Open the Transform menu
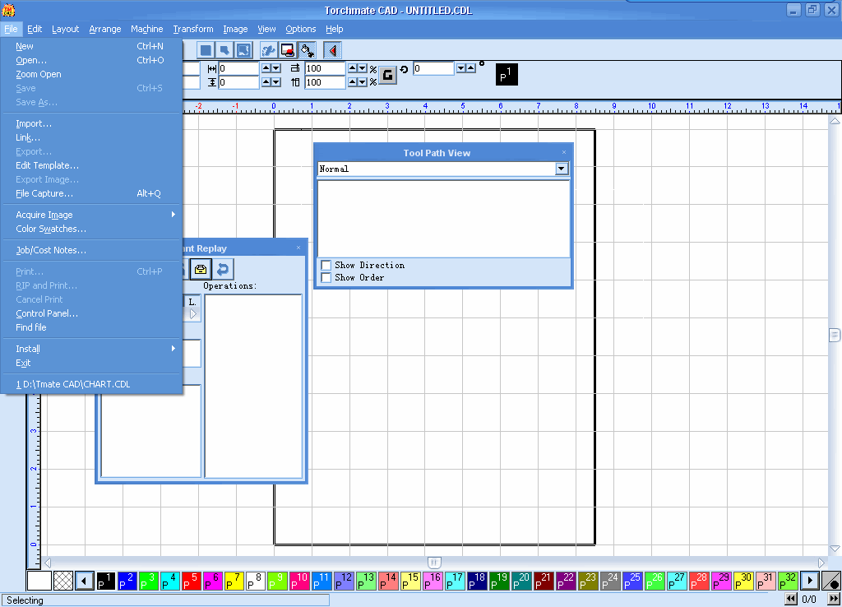This screenshot has height=607, width=842. (192, 29)
